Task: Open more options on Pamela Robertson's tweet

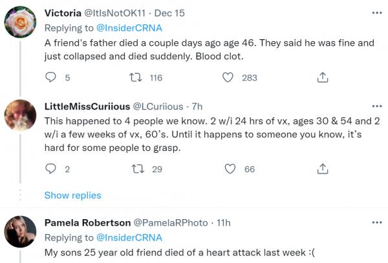Action: pyautogui.click(x=377, y=222)
